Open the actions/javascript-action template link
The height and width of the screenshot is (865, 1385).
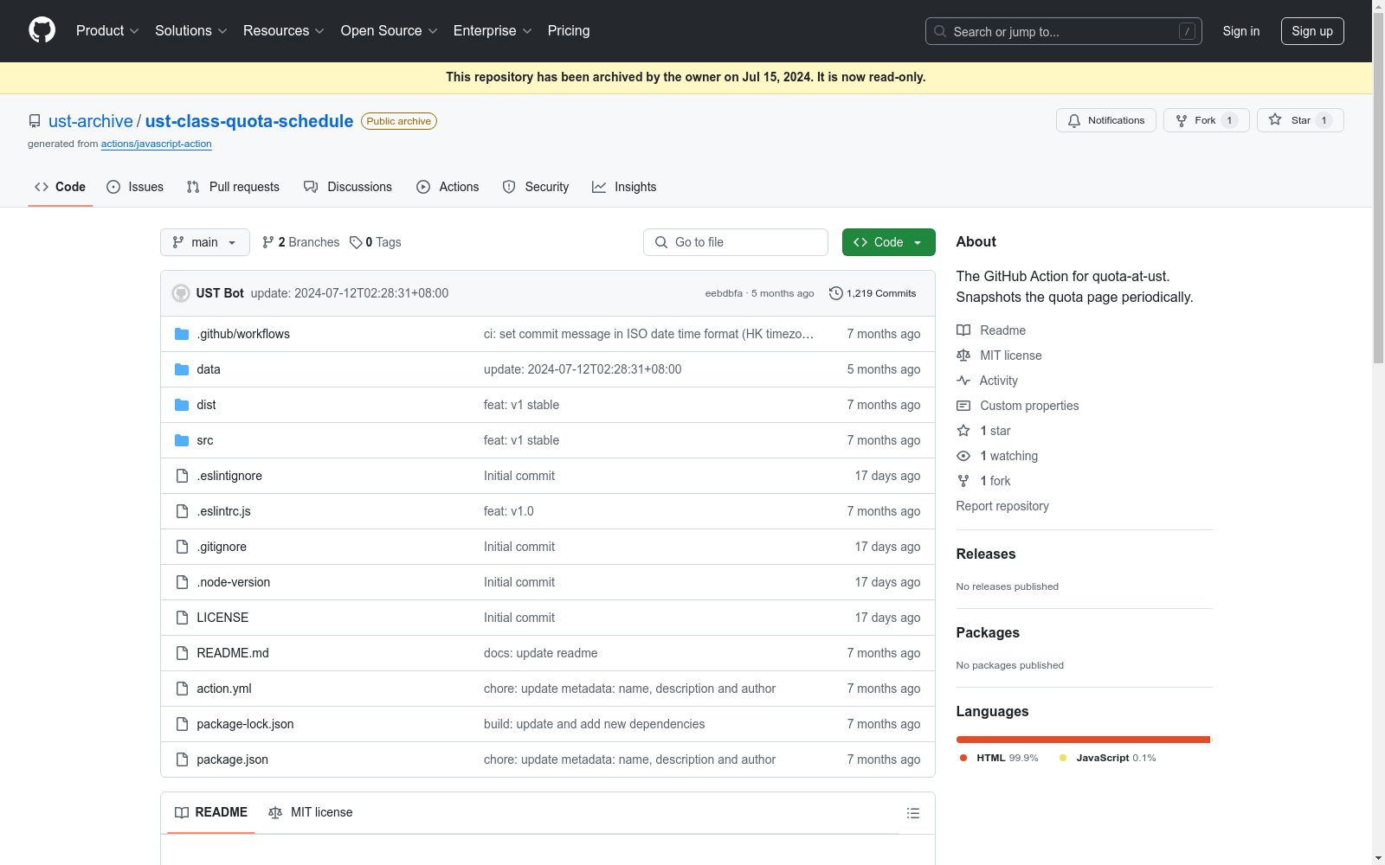157,144
